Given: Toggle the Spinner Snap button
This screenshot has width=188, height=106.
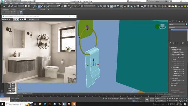Looking at the screenshot, I should 79,6.
